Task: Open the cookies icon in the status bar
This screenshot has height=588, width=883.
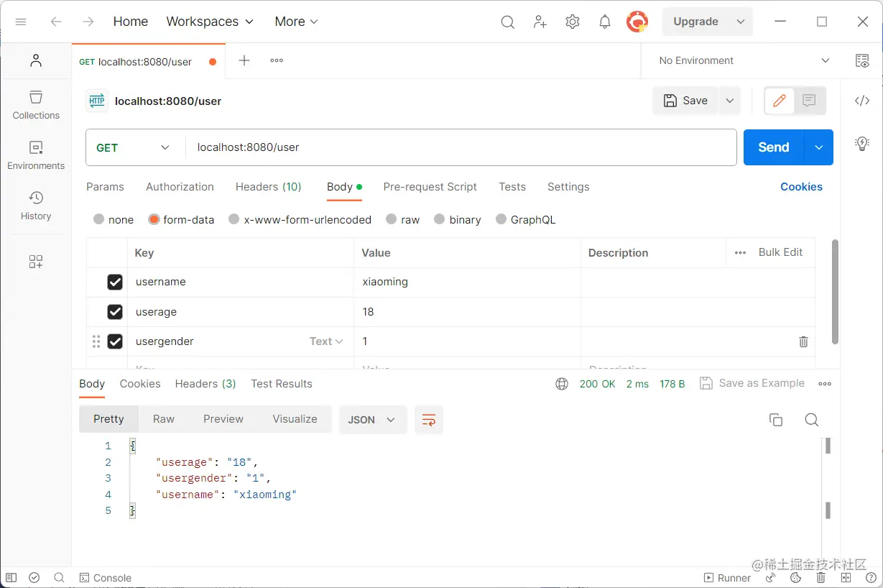Action: coord(796,578)
